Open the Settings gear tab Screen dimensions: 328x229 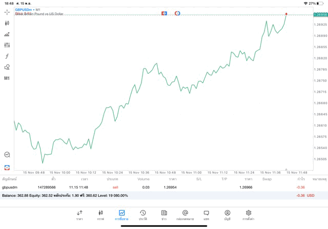tap(248, 215)
